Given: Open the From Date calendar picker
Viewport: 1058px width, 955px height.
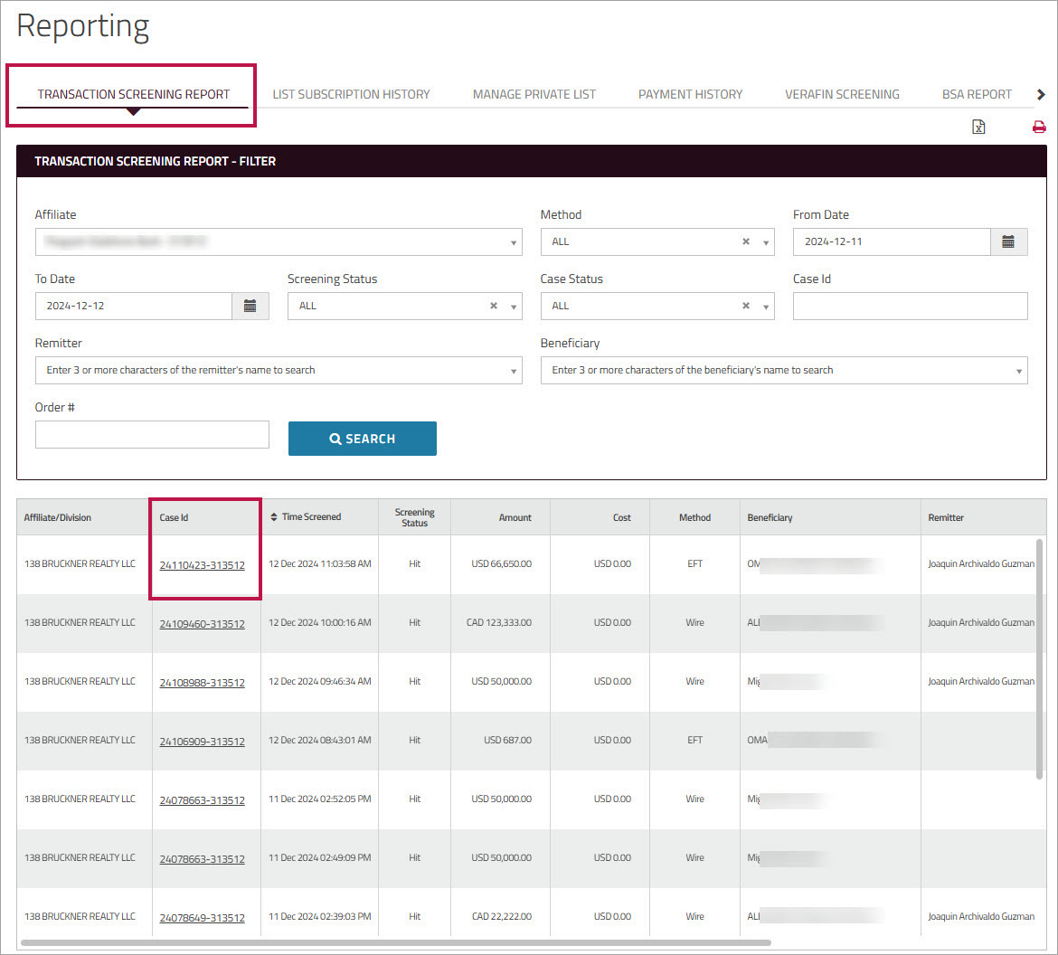Looking at the screenshot, I should (1008, 241).
